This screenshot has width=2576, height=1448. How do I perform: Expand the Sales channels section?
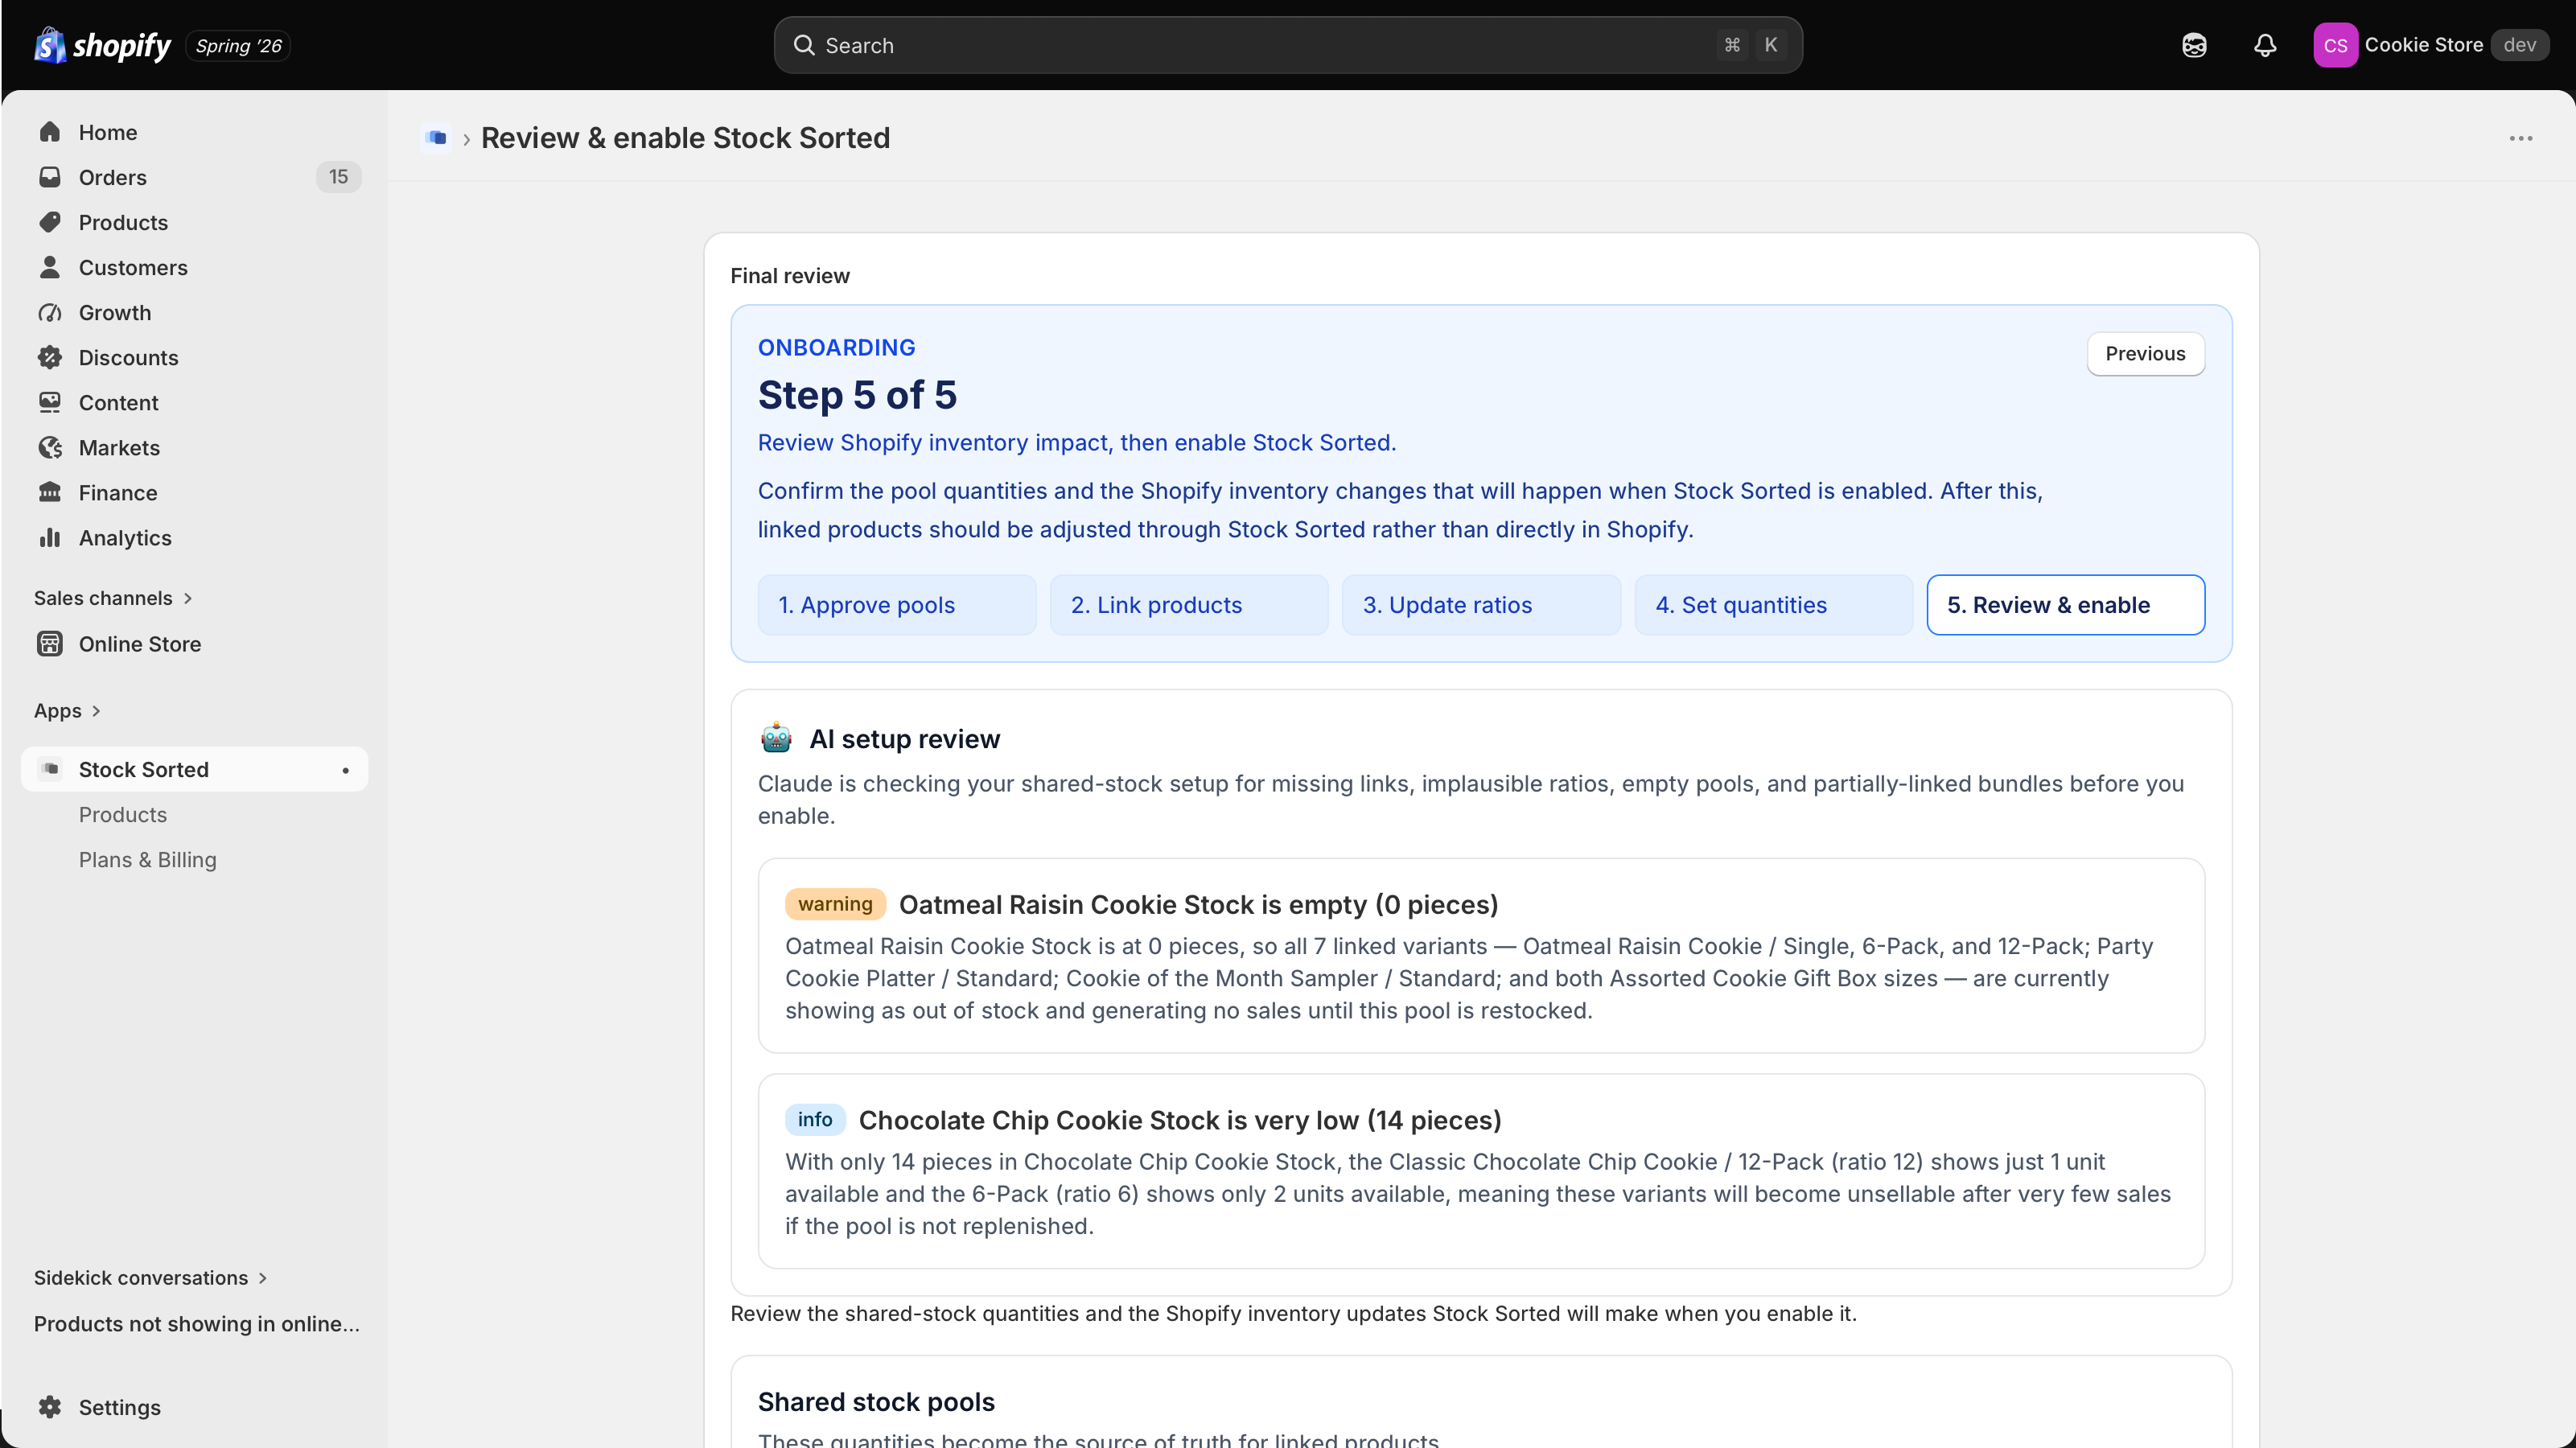point(113,598)
